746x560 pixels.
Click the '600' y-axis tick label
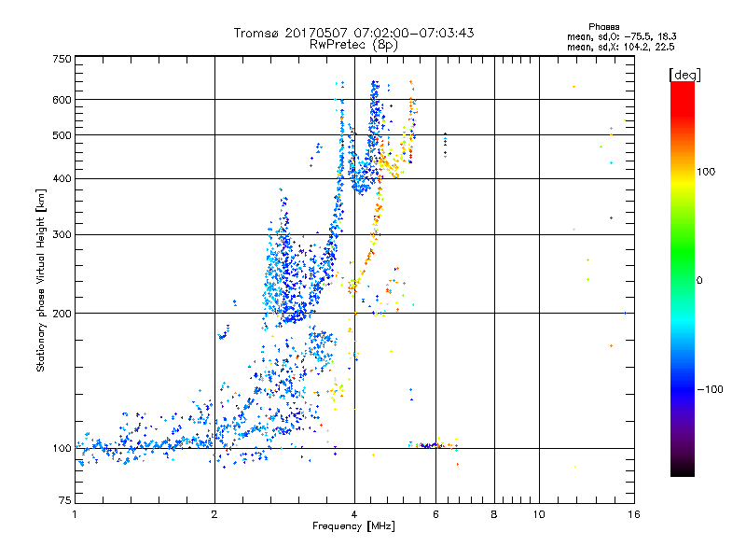click(62, 100)
